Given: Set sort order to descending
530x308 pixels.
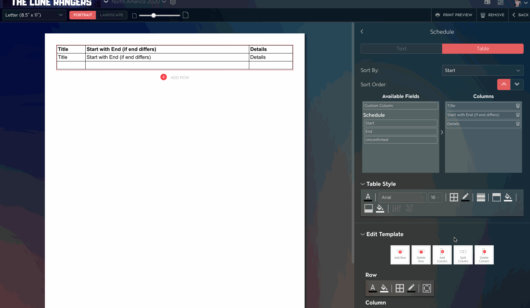Looking at the screenshot, I should [517, 84].
